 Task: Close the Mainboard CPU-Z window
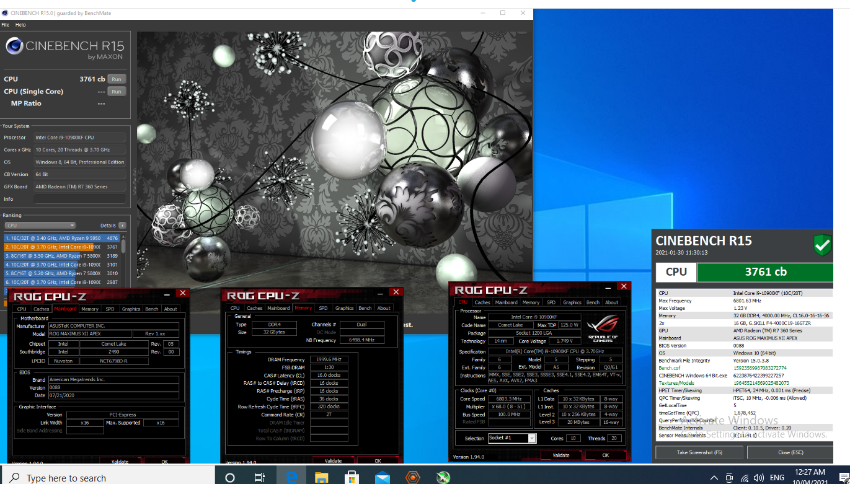[x=182, y=293]
